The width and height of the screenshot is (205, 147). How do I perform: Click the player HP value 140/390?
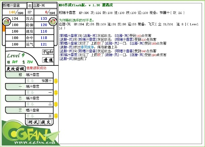(16, 12)
